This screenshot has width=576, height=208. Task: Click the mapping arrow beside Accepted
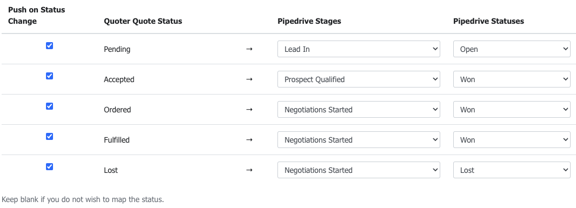(x=249, y=79)
